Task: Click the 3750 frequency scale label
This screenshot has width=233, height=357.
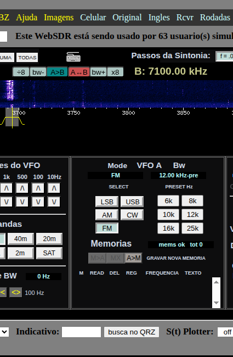Action: pos(73,113)
